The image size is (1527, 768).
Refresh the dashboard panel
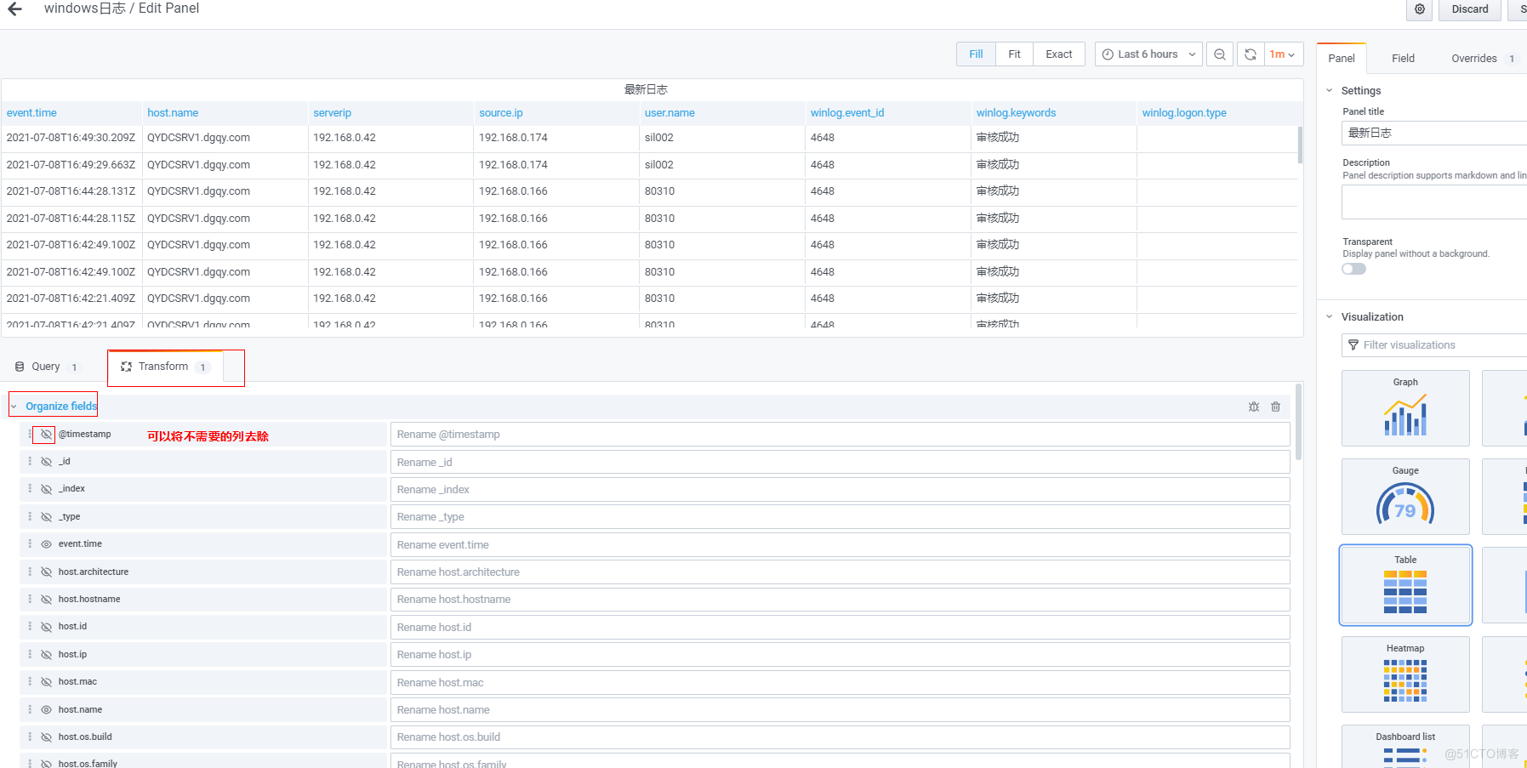pos(1250,54)
